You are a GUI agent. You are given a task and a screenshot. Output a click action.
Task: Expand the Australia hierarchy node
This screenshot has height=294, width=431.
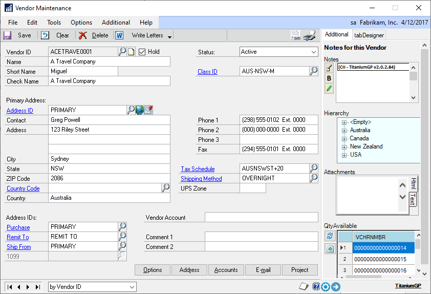click(344, 131)
